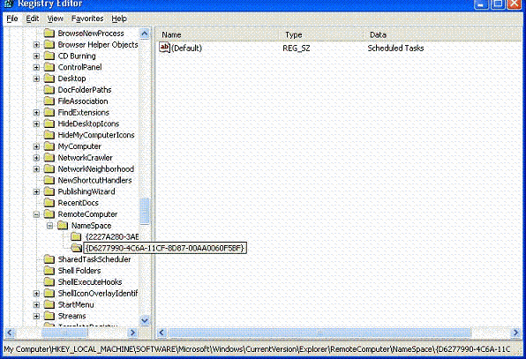Click the ab string icon of (Default)
This screenshot has height=359, width=526.
click(164, 48)
